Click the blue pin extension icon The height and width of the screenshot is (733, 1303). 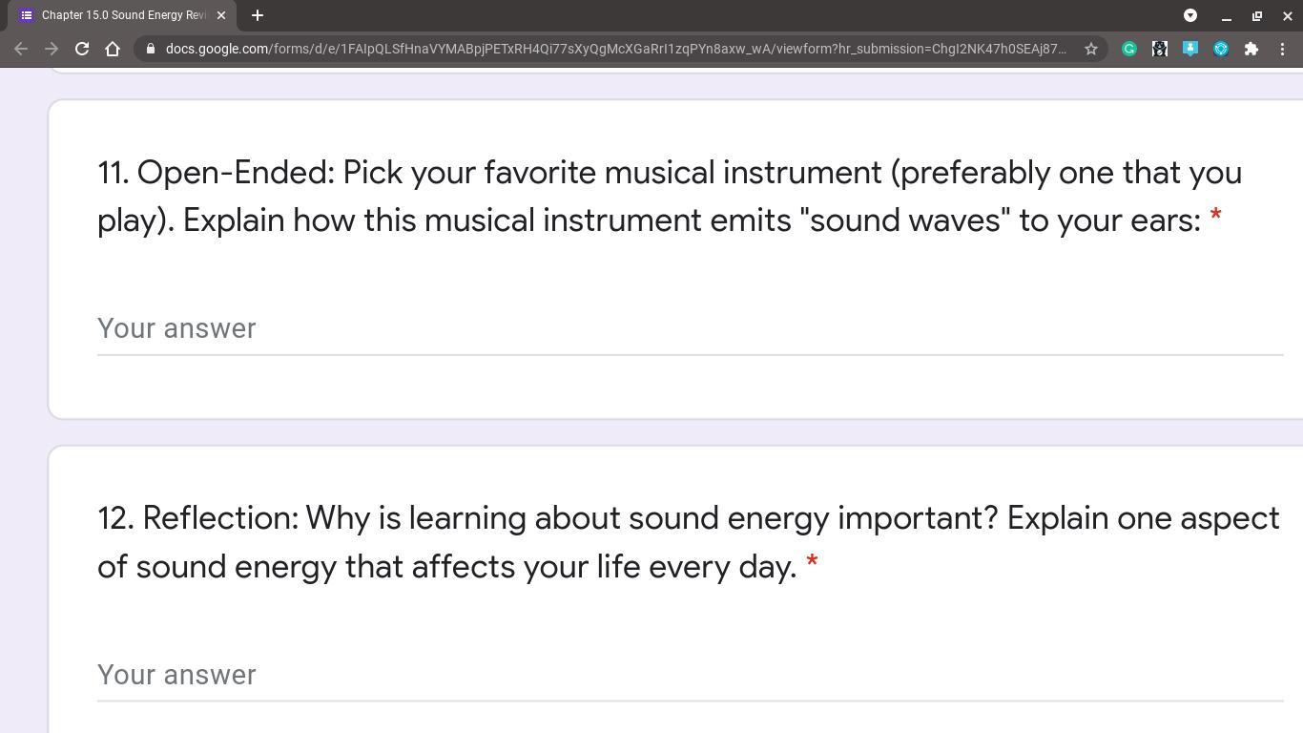point(1190,49)
